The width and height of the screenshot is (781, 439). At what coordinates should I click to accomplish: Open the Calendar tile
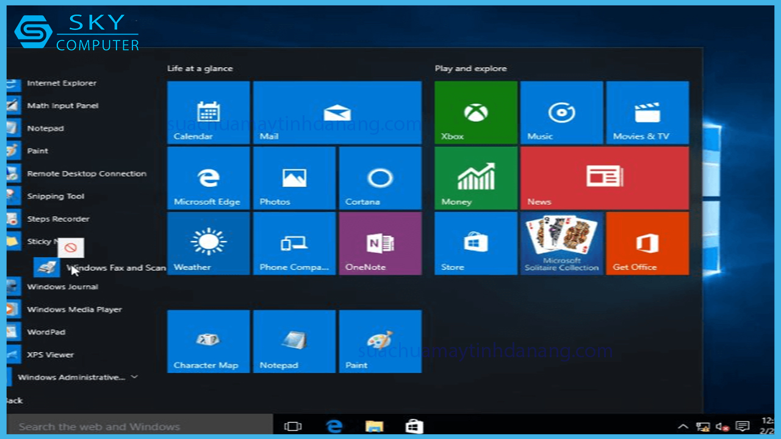pos(209,113)
